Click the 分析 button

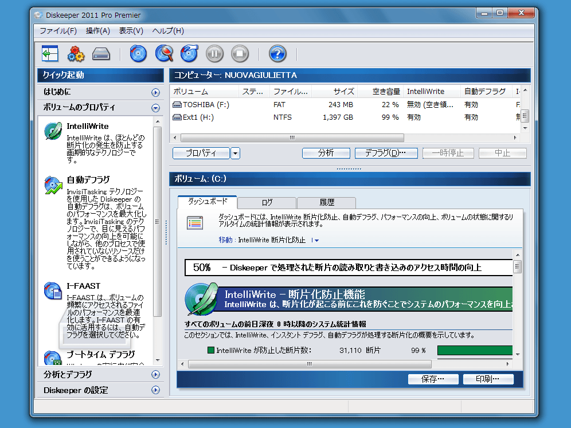(x=326, y=153)
